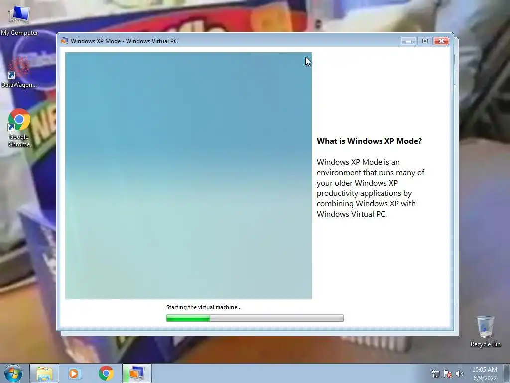Image resolution: width=510 pixels, height=383 pixels.
Task: Open the DataWagon desktop shortcut
Action: (19, 73)
